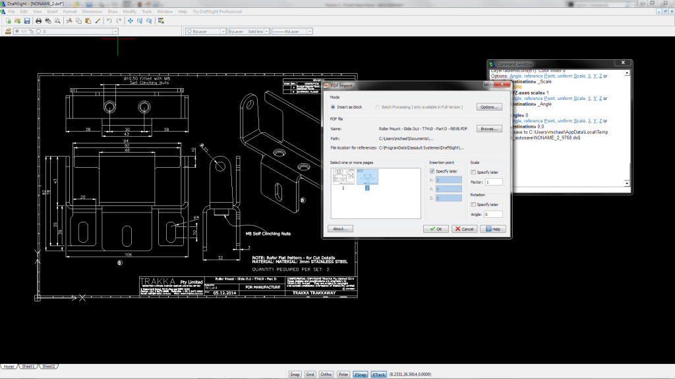The height and width of the screenshot is (379, 675).
Task: Select the Insert as block radio button
Action: tap(333, 107)
